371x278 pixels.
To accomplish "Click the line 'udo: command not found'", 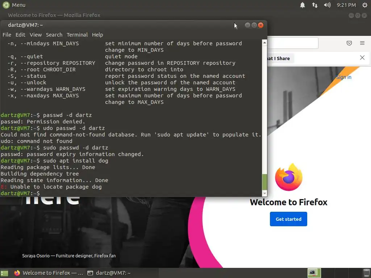I will tap(37, 141).
